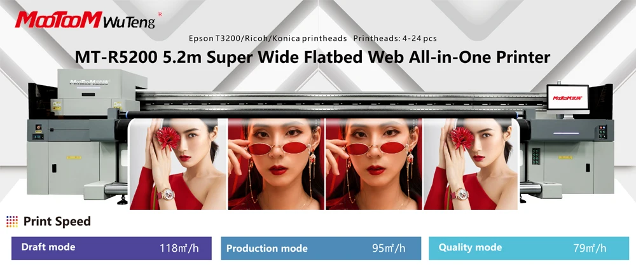
Task: Click the second printed image with red sunglasses
Action: tap(276, 163)
